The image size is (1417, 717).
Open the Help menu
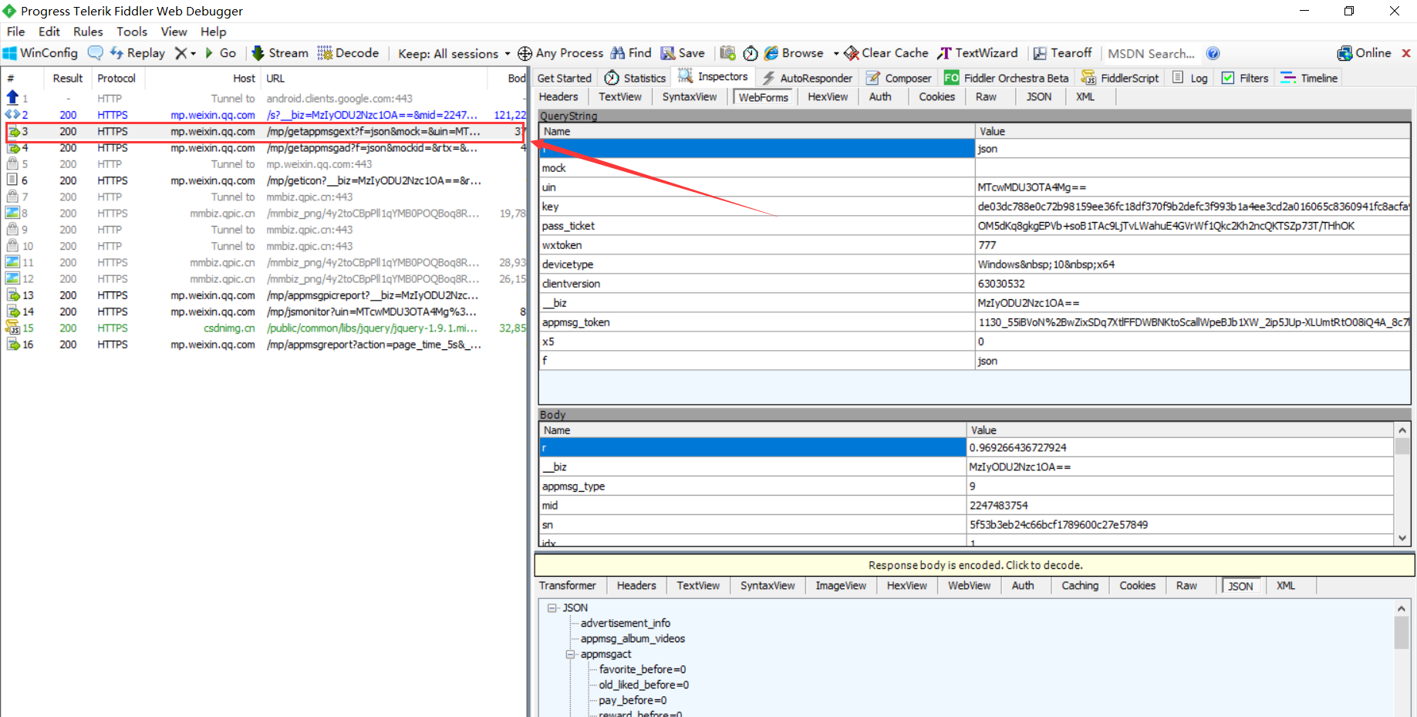pyautogui.click(x=214, y=32)
